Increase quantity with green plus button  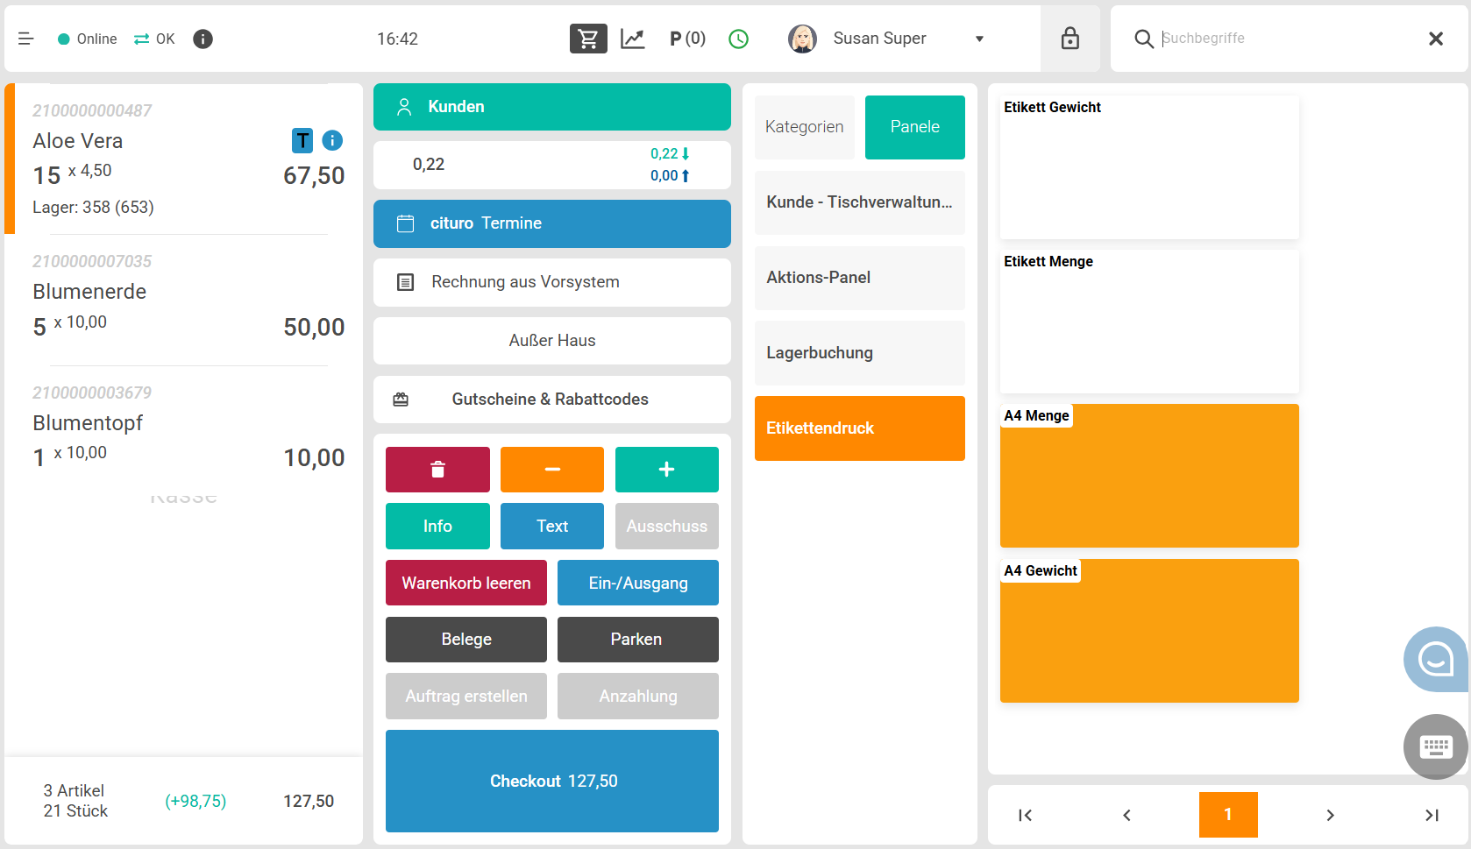pos(666,470)
